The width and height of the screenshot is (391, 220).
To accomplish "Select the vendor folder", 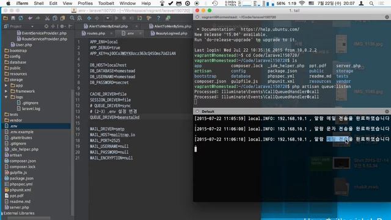I will click(x=13, y=120).
